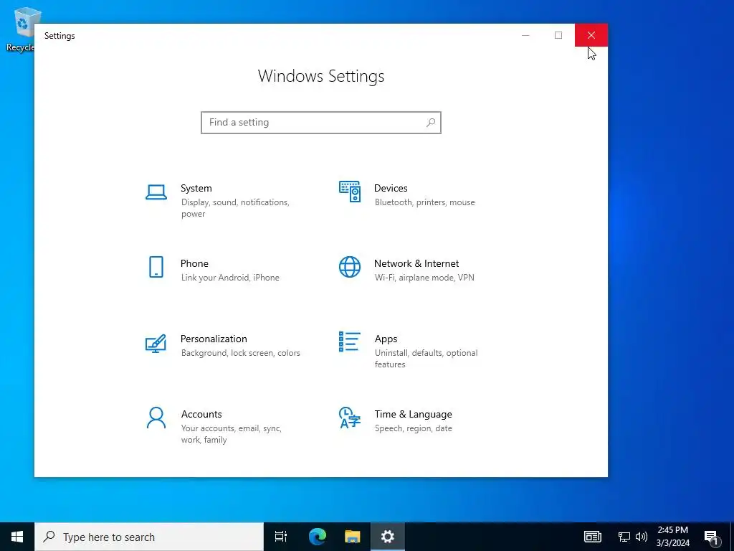
Task: Open the volume speaker tray icon
Action: point(642,537)
